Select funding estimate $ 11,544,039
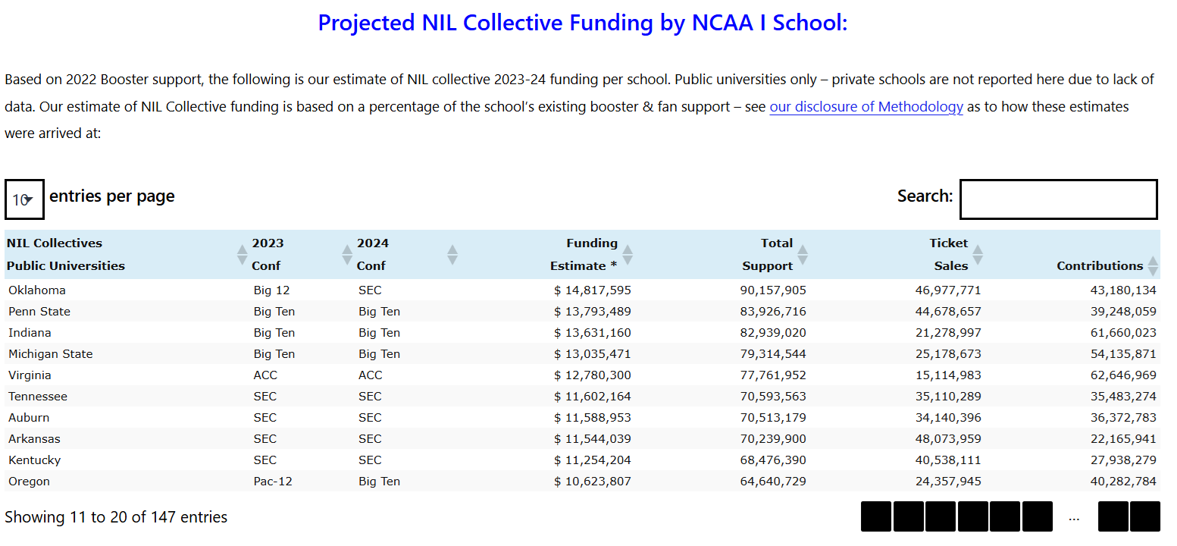1177x546 pixels. click(593, 439)
